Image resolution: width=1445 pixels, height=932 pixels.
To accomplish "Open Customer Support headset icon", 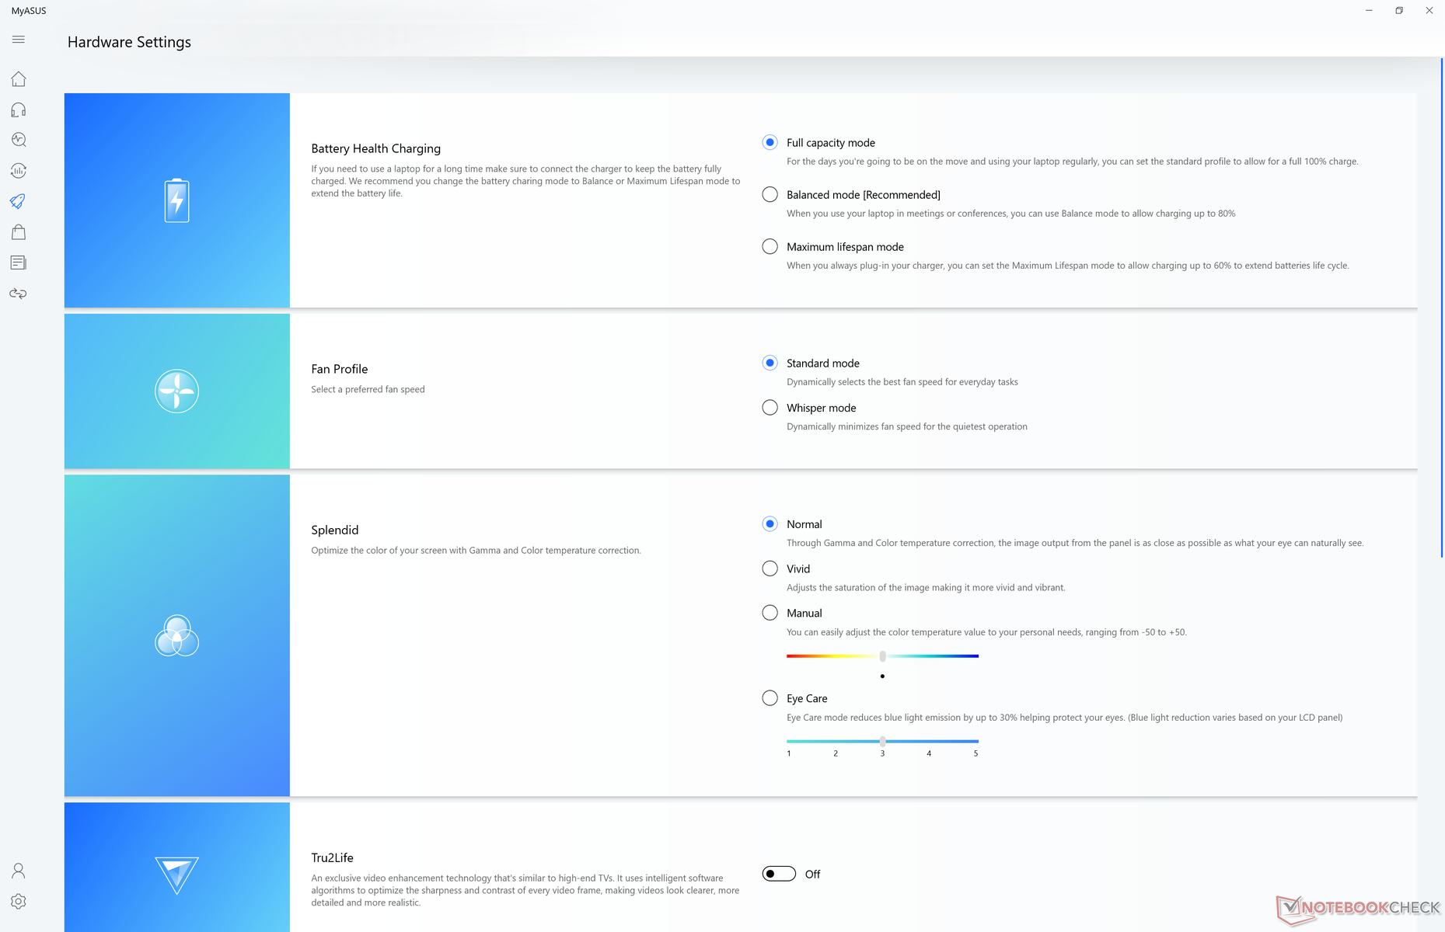I will click(x=19, y=110).
